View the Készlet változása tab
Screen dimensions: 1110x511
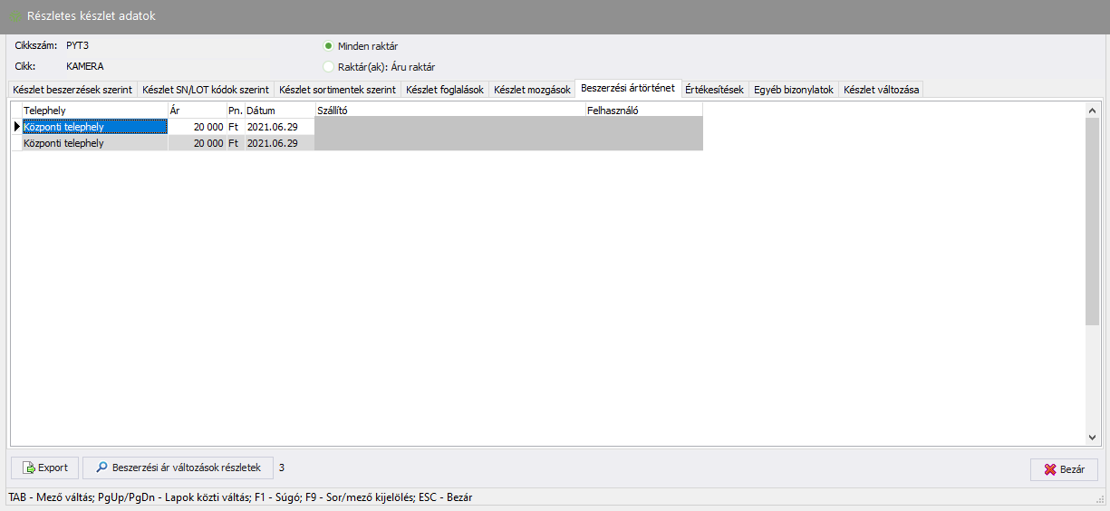point(881,90)
